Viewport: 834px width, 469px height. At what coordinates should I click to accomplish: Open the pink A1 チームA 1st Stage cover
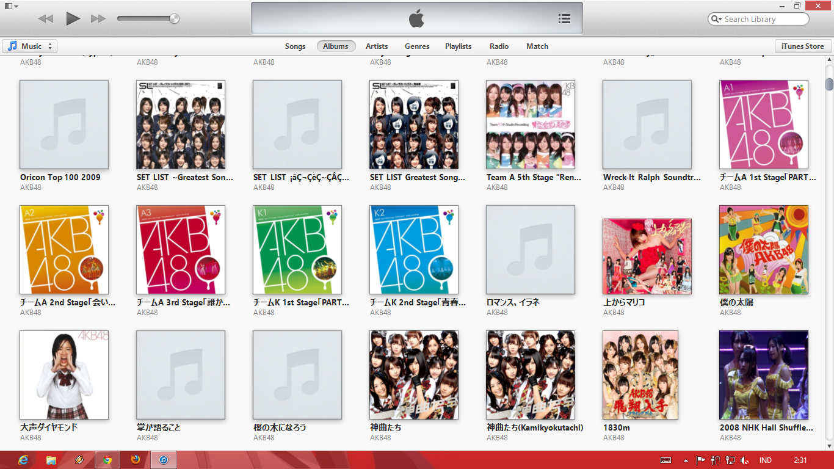(x=764, y=125)
